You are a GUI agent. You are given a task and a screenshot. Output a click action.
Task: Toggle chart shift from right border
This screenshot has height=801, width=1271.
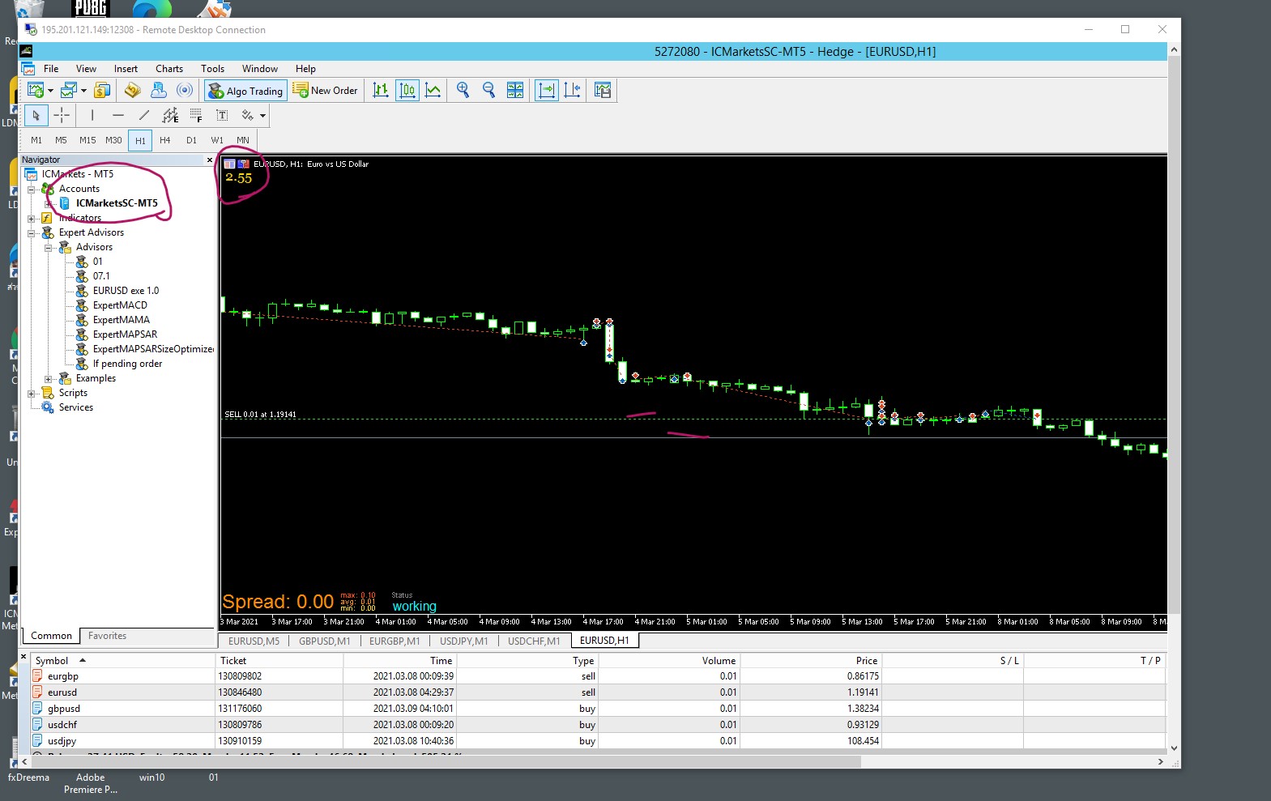click(x=573, y=90)
